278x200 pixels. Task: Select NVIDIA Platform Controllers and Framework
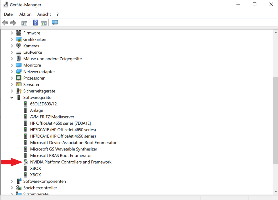coord(70,162)
